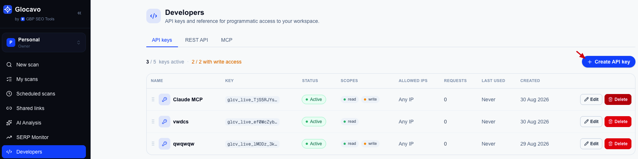The image size is (638, 159).
Task: Click '2 / 2 with write access' text
Action: click(217, 62)
